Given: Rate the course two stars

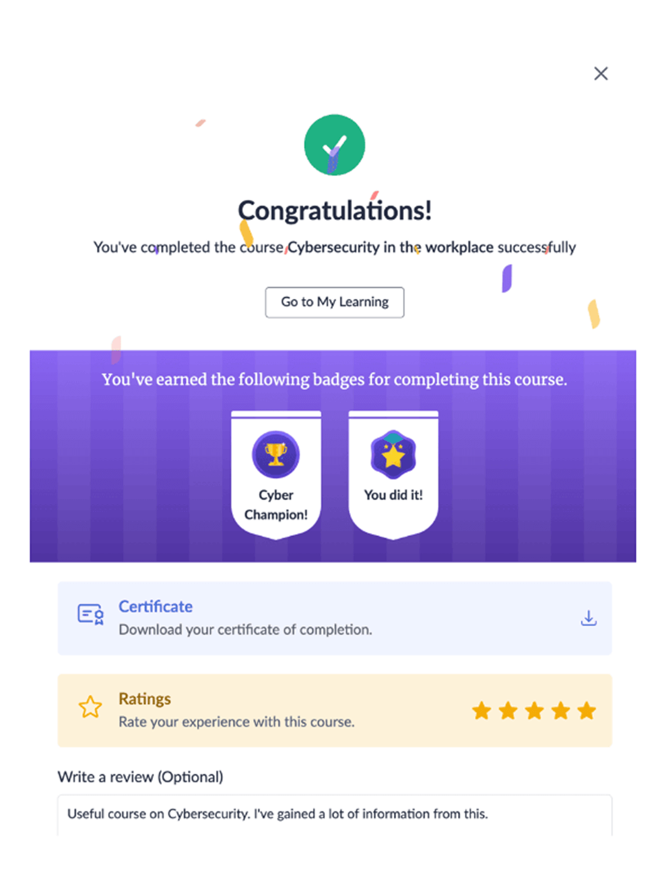Looking at the screenshot, I should click(508, 711).
